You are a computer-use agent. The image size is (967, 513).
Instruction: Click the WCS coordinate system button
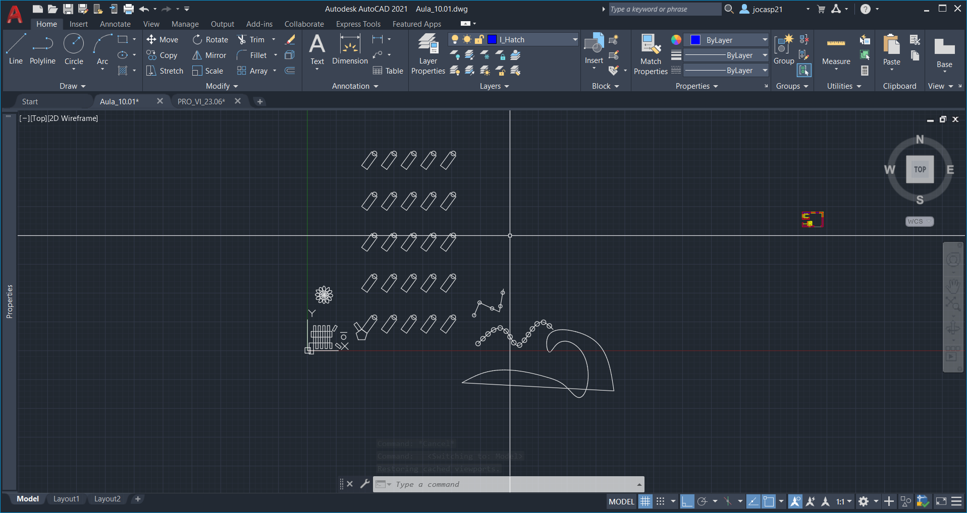coord(919,221)
